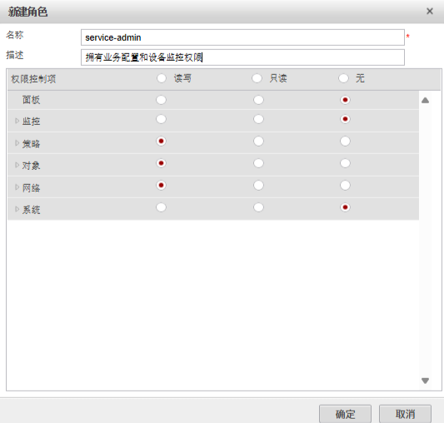Image resolution: width=444 pixels, height=423 pixels.
Task: Select header 无 radio for all items
Action: 343,78
